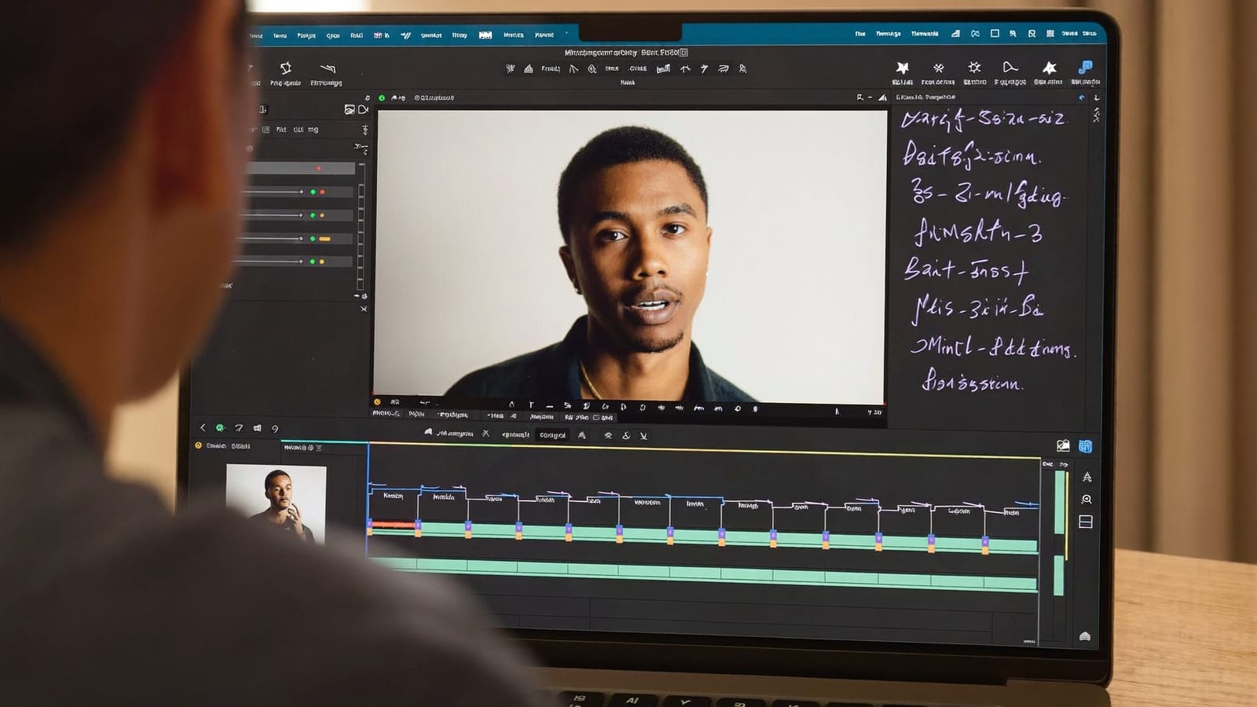The image size is (1257, 707).
Task: Select the red segment on the first timeline clip
Action: tap(394, 524)
